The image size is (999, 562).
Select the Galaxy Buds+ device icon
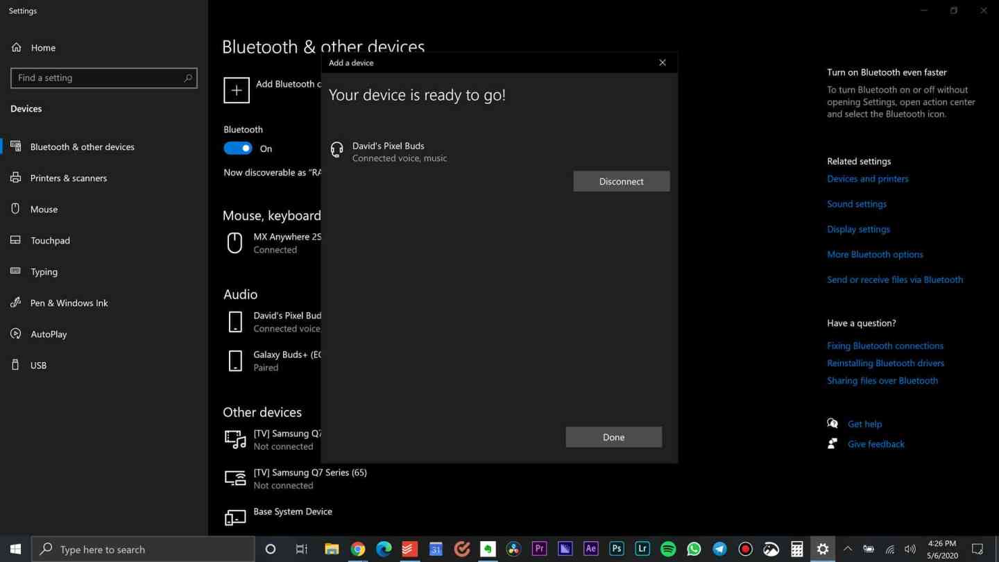[235, 361]
